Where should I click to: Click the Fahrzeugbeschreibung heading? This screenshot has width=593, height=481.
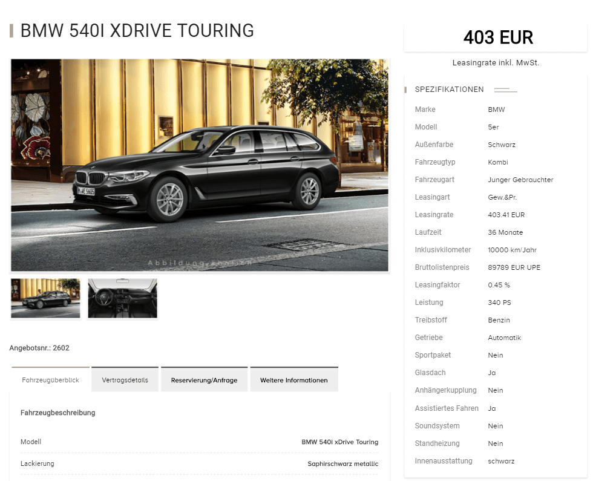pyautogui.click(x=58, y=413)
